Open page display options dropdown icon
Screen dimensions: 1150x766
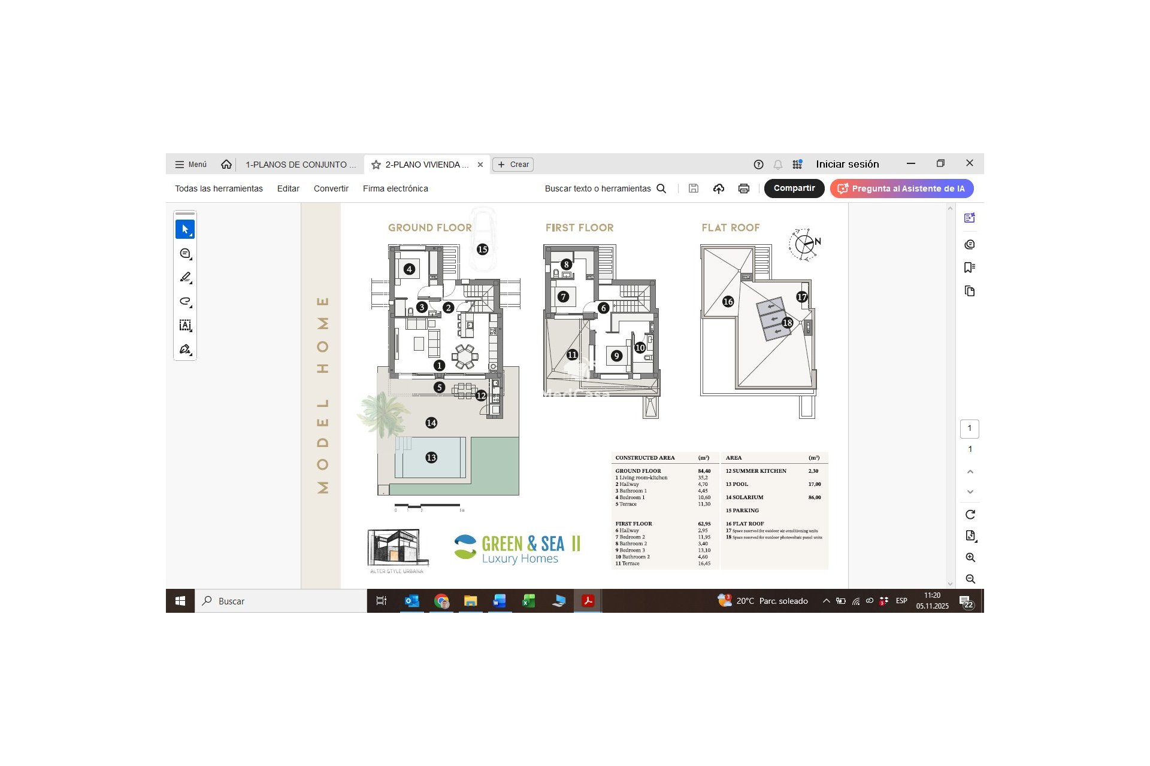click(970, 536)
